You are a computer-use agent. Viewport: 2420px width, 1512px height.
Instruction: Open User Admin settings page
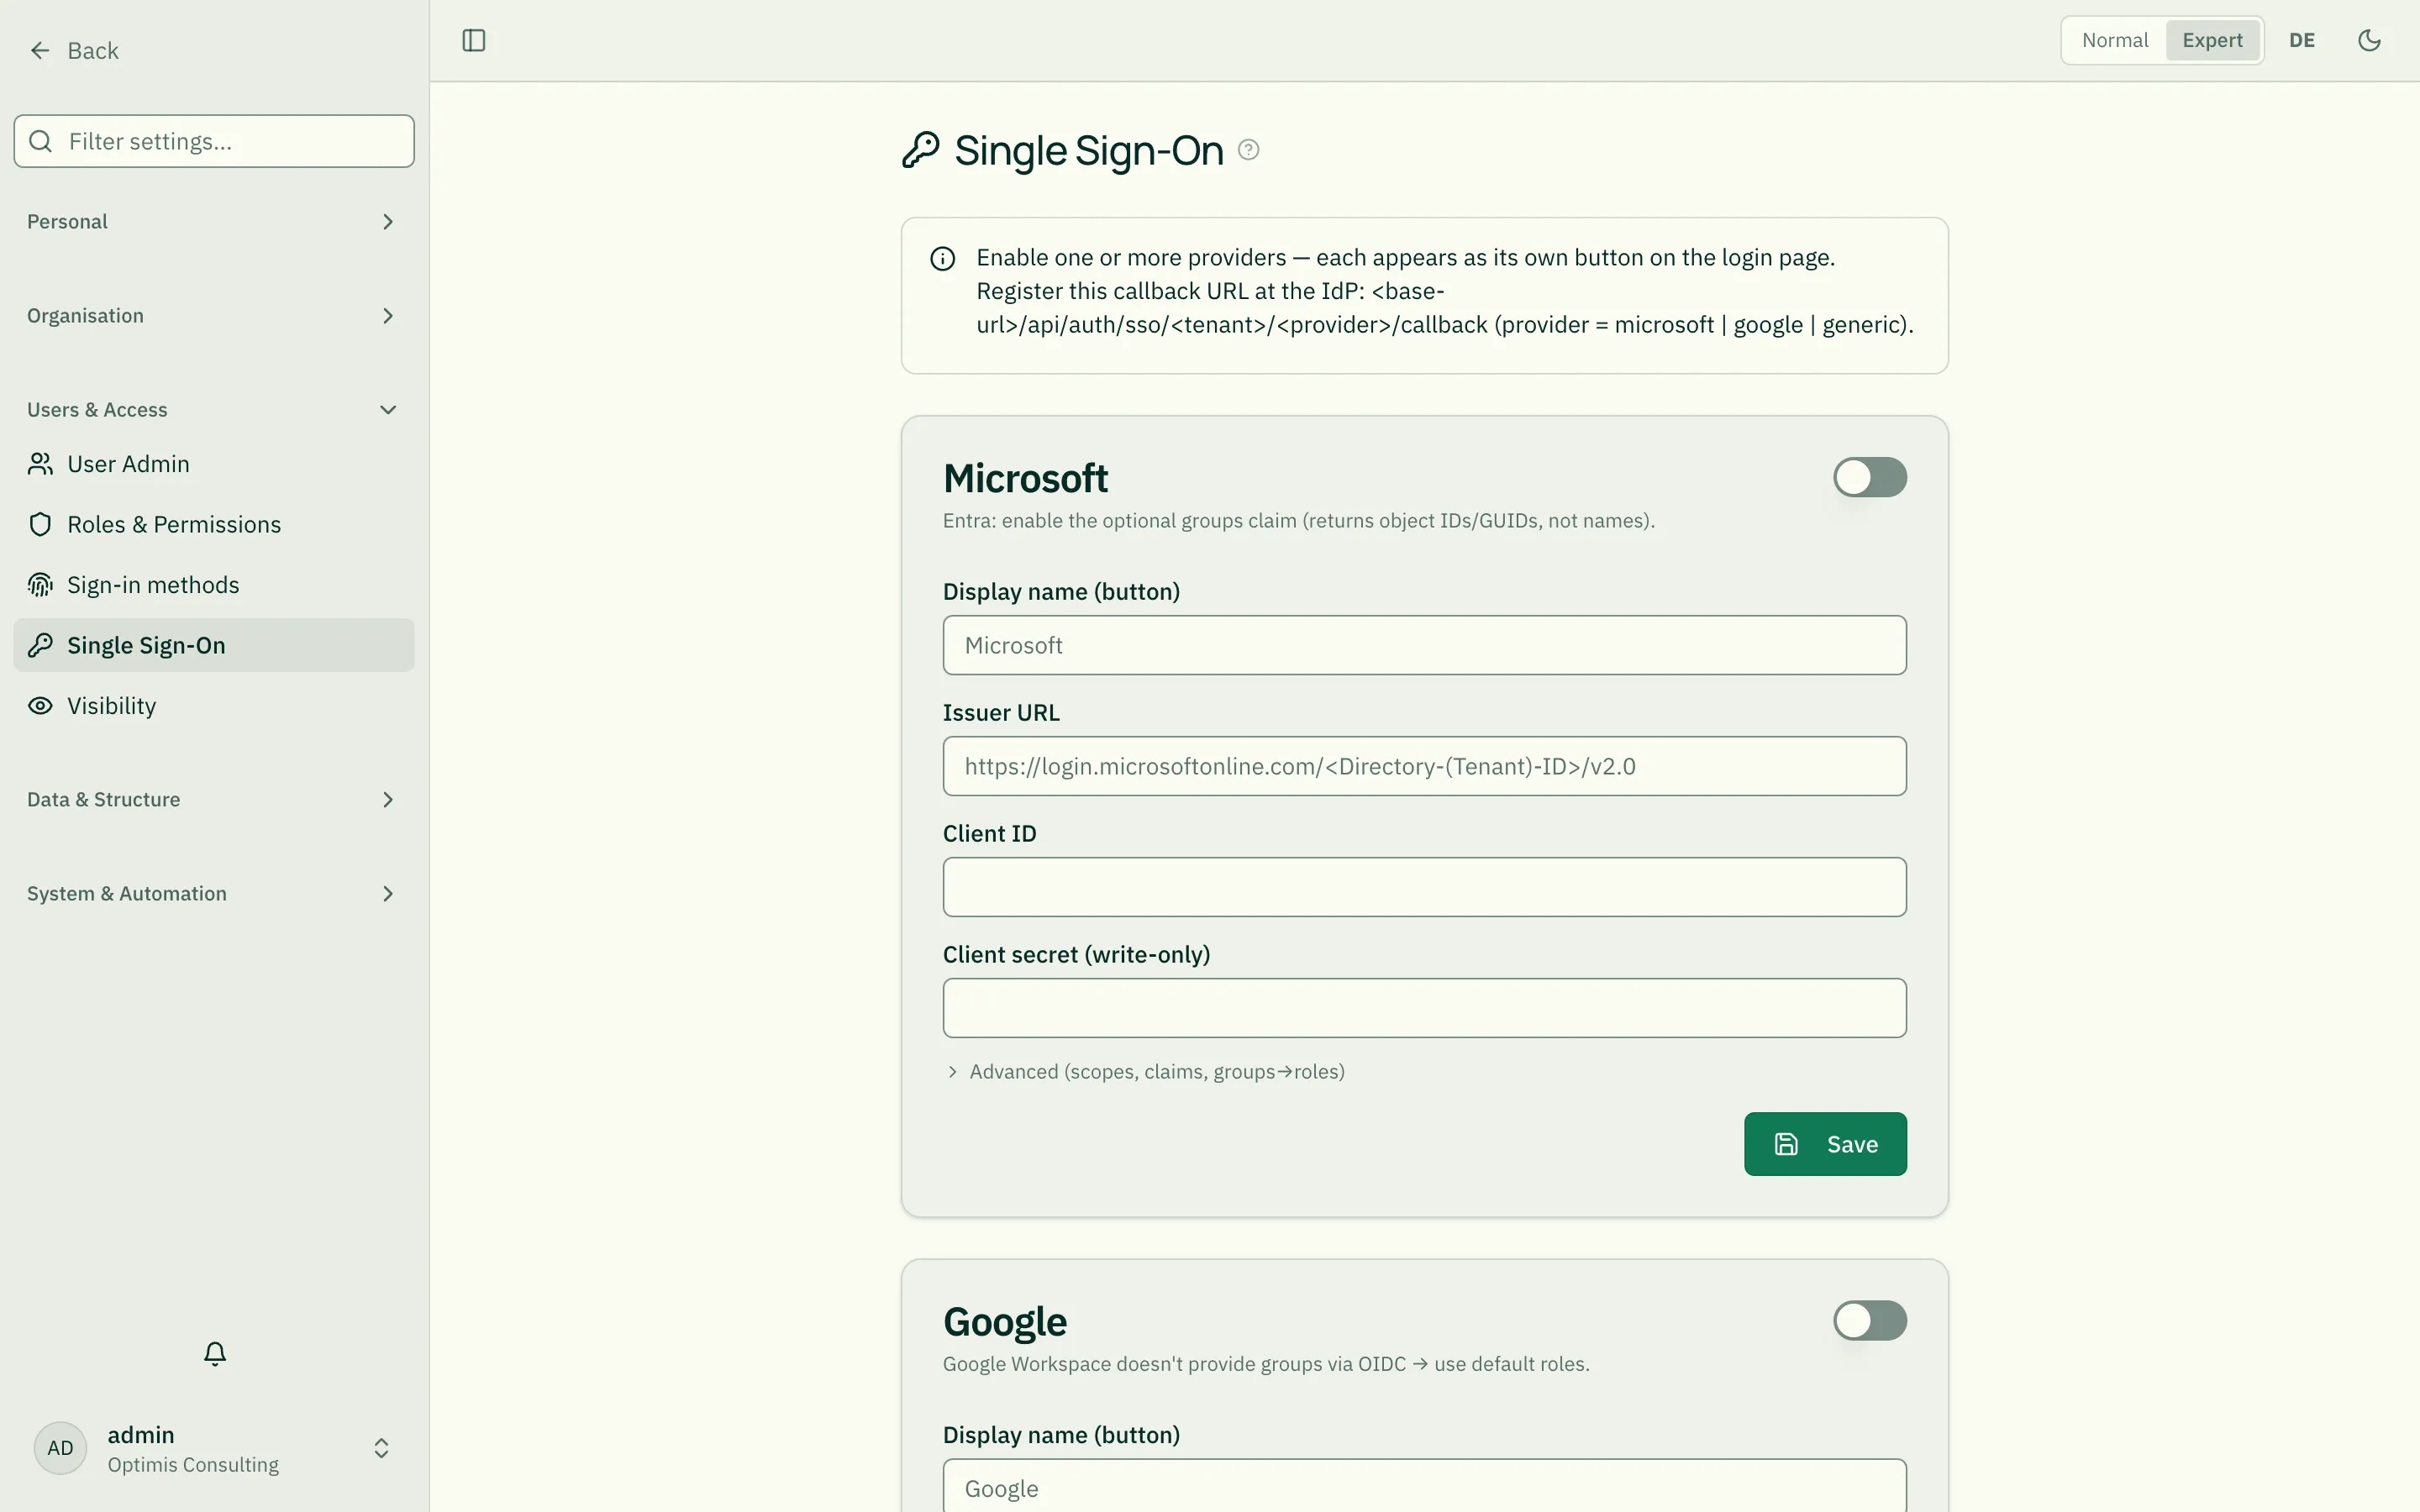[214, 464]
